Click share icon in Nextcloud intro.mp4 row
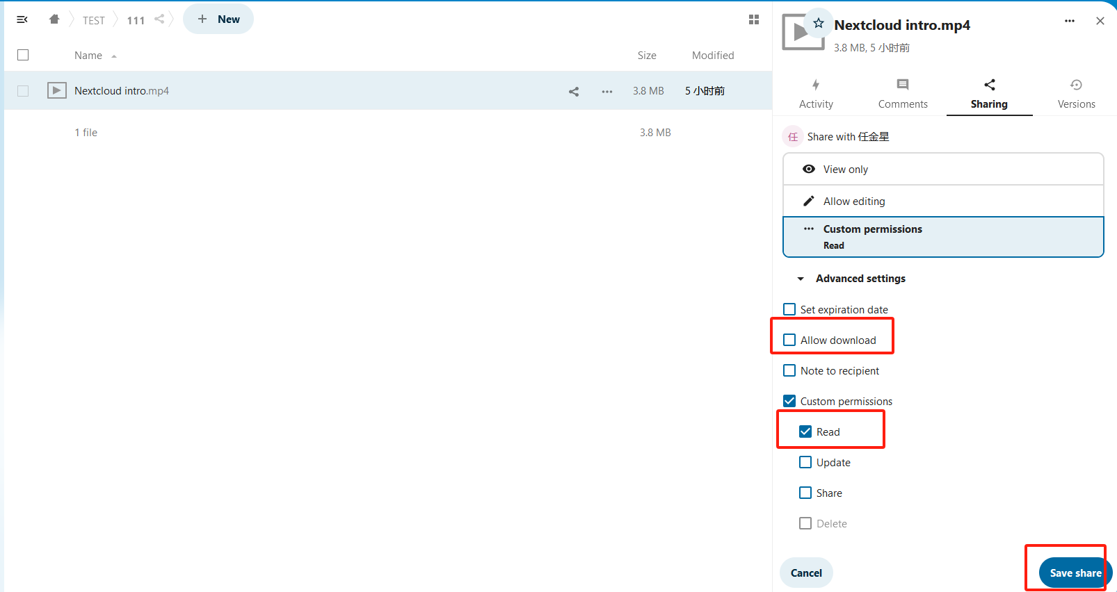This screenshot has width=1117, height=592. pyautogui.click(x=574, y=91)
